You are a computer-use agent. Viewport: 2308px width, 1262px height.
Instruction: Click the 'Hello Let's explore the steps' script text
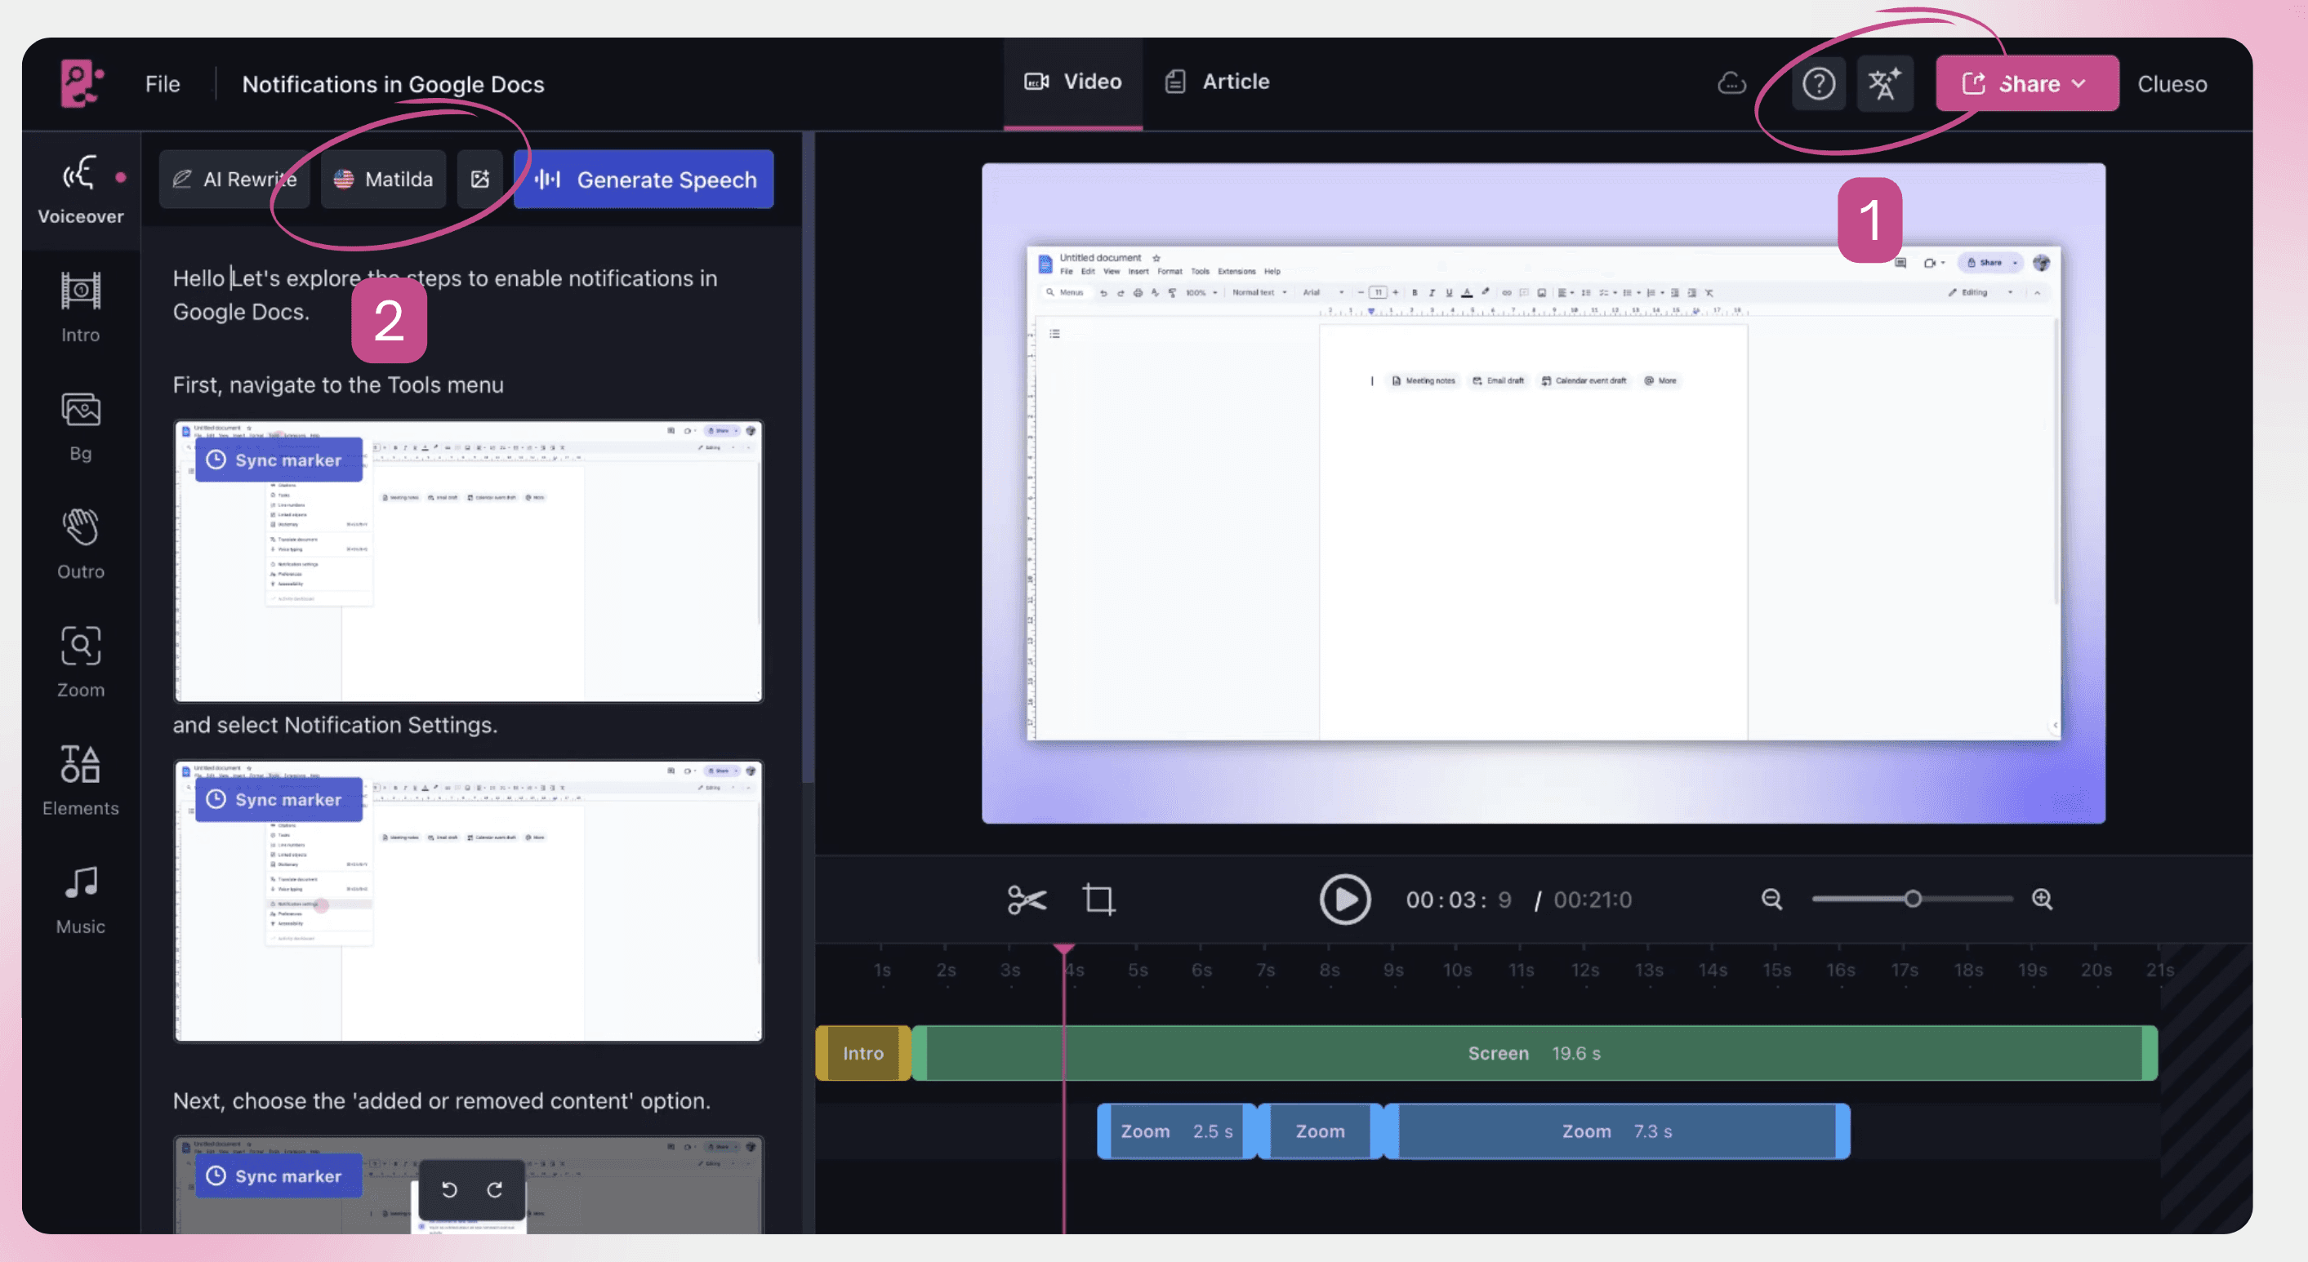tap(445, 295)
